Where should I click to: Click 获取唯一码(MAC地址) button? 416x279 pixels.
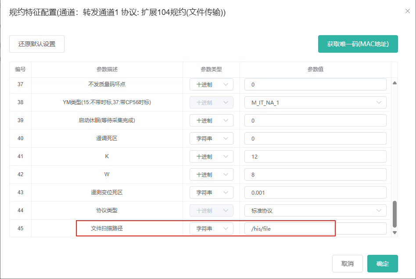358,44
